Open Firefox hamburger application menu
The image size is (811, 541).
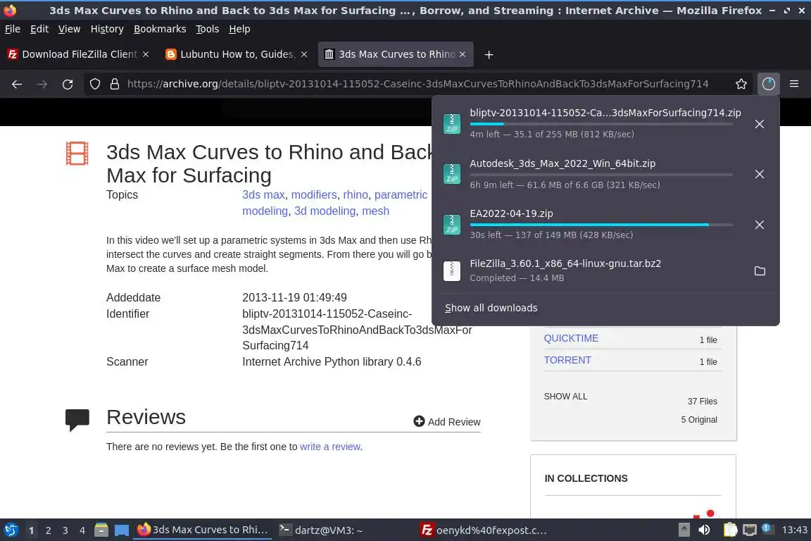point(794,84)
